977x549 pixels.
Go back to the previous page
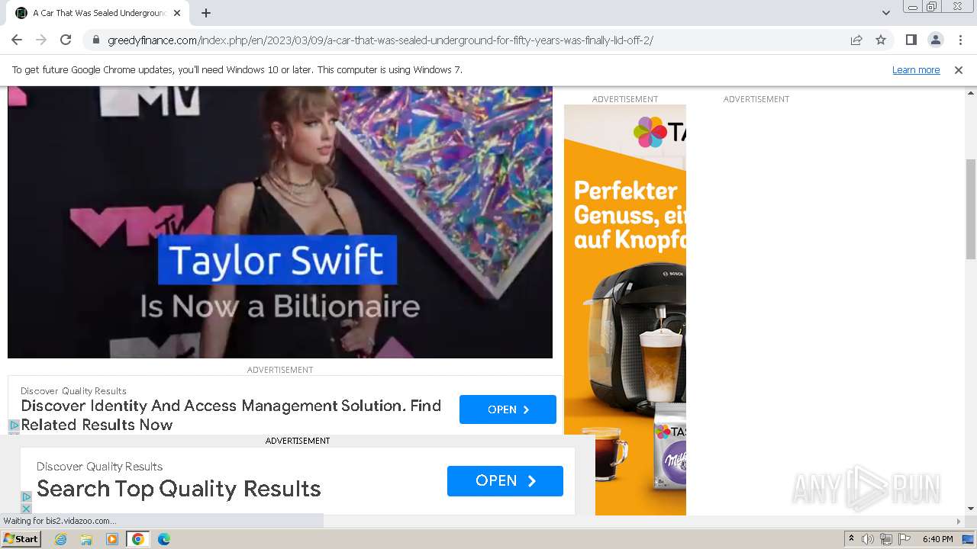pos(17,40)
